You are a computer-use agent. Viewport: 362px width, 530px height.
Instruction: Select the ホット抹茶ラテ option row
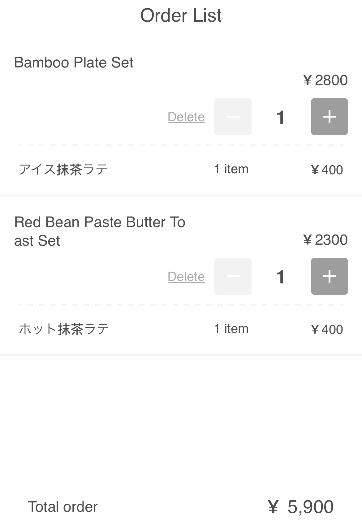pos(181,329)
